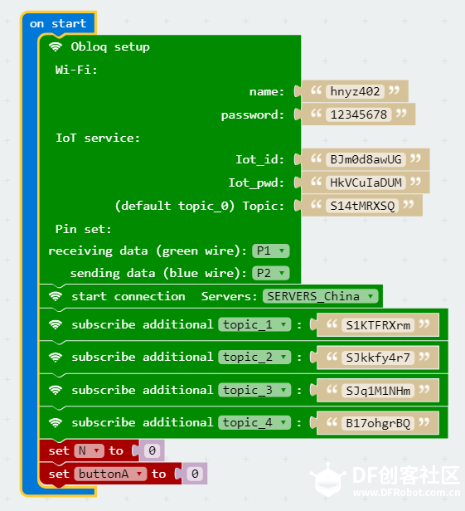This screenshot has height=511, width=465.
Task: Open the topic_4 selector dropdown
Action: click(x=254, y=423)
